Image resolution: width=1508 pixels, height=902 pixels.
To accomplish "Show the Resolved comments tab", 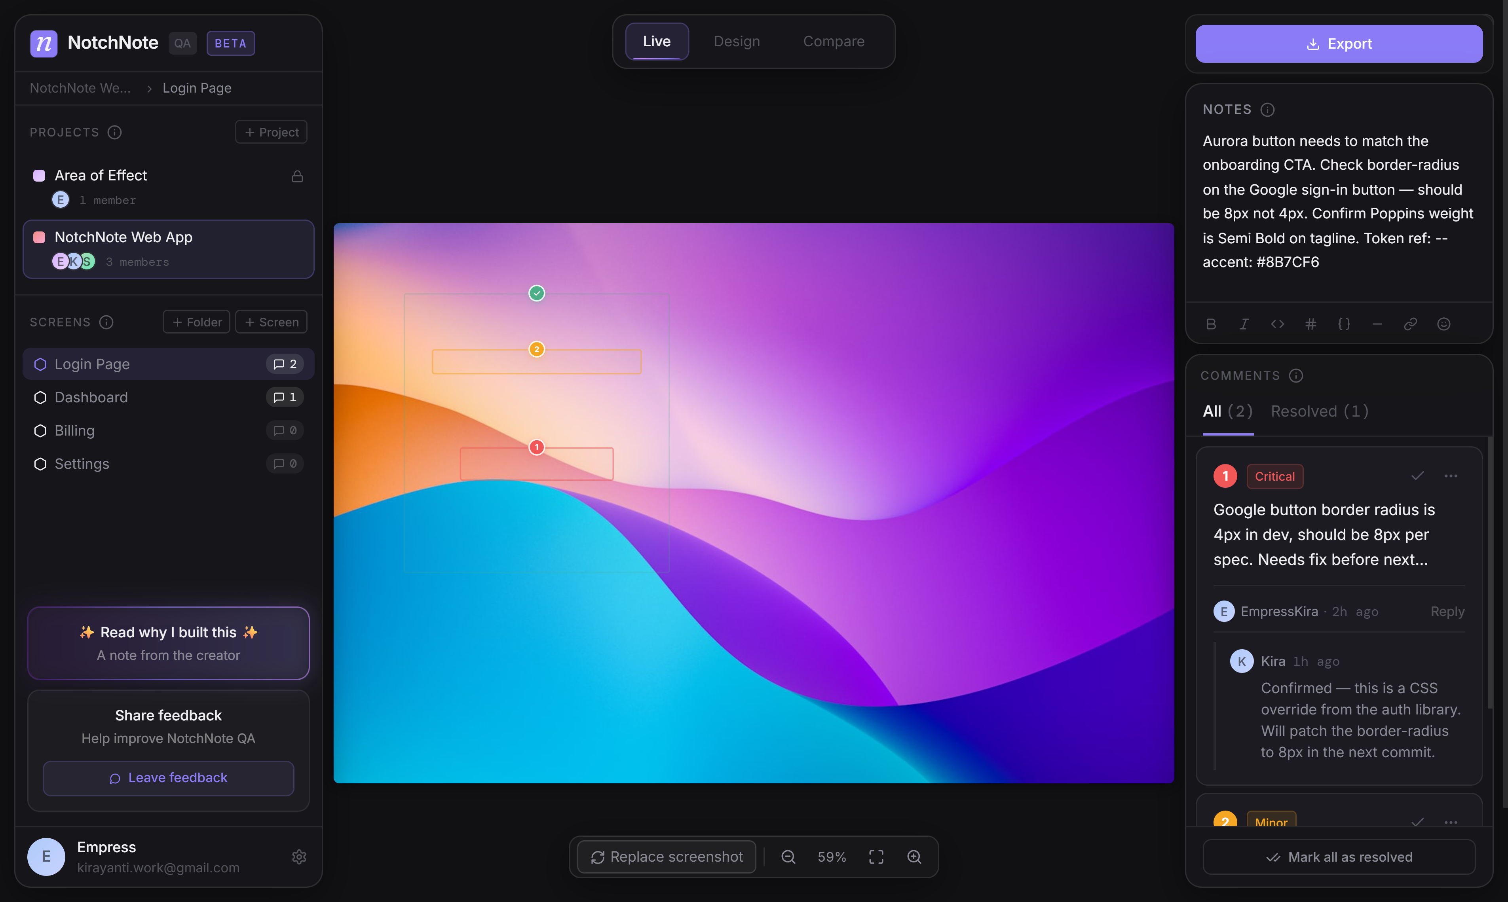I will (1319, 411).
